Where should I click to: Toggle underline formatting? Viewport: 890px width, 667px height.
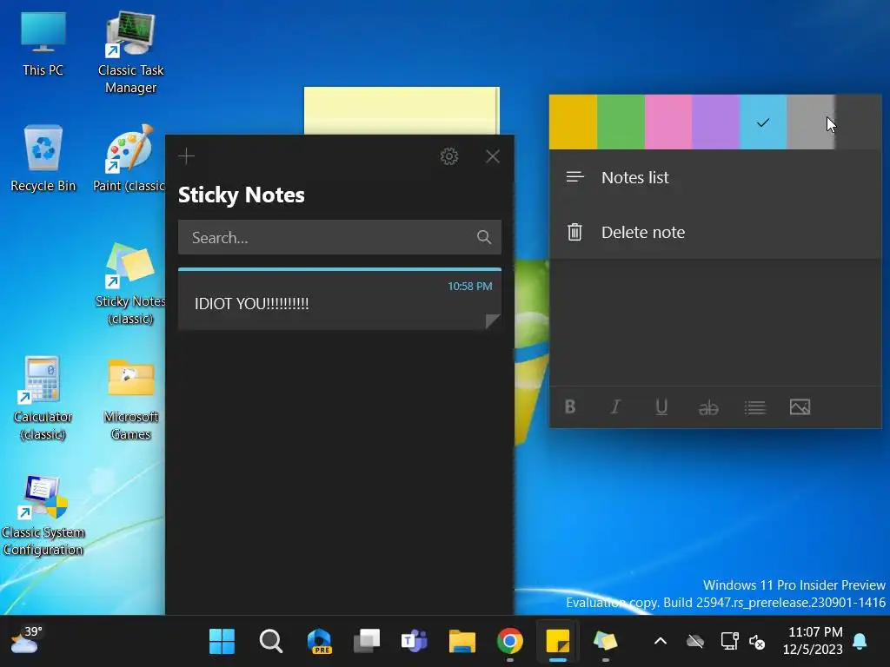661,406
